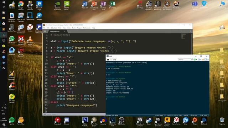Open Sublime Text Find menu
228x128 pixels.
click(60, 28)
